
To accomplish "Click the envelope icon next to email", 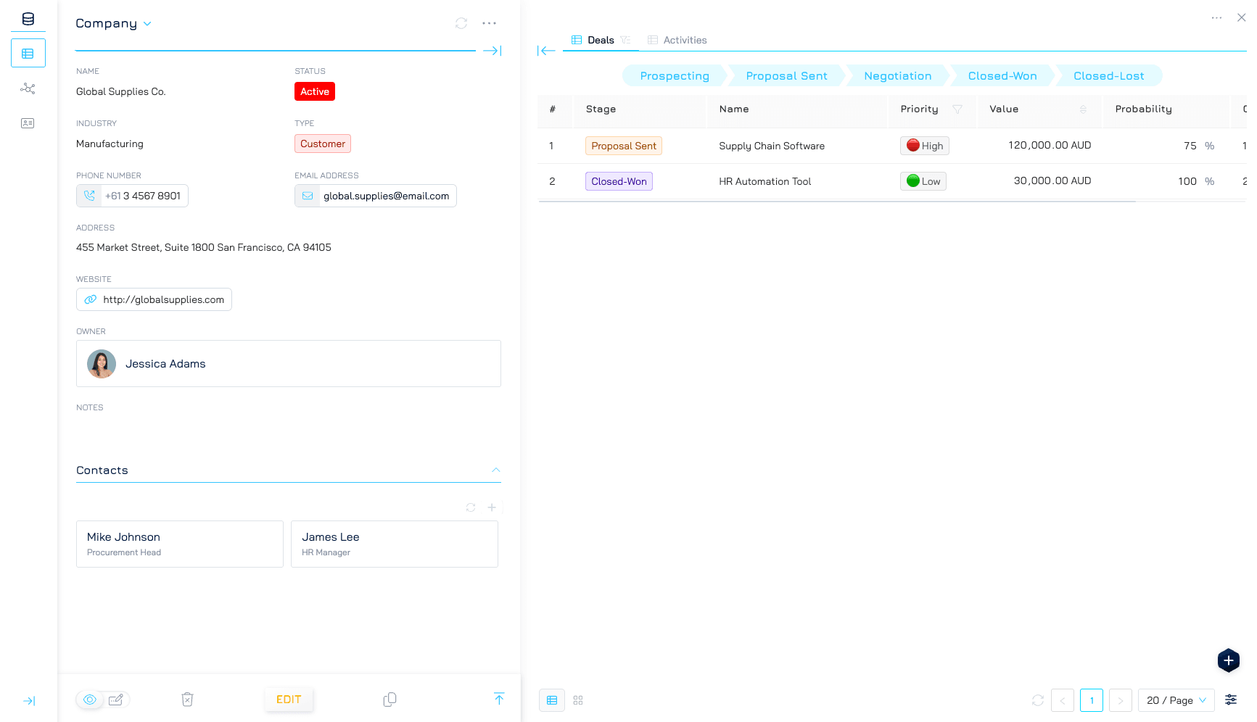I will [308, 196].
